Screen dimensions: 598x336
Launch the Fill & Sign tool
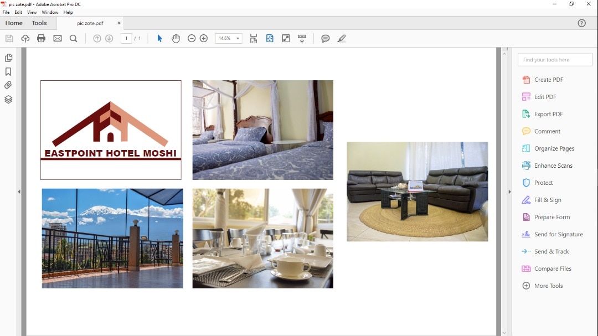(x=547, y=200)
